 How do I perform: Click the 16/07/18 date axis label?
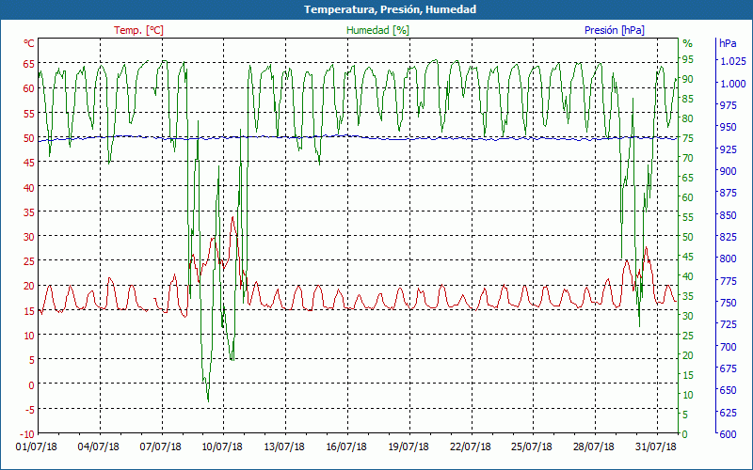(346, 446)
